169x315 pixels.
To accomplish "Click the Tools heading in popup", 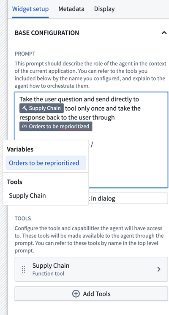I will tap(15, 182).
